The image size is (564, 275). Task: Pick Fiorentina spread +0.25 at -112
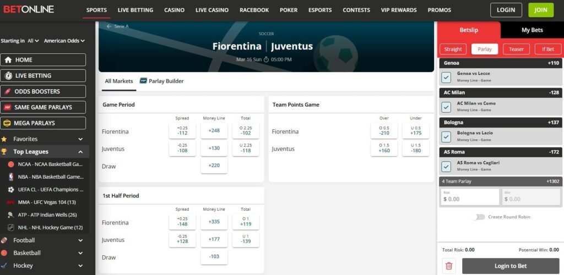tap(182, 131)
